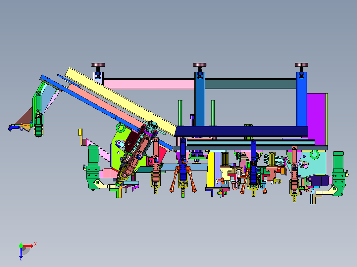The image size is (357, 267).
Task: Click the green Y axis ball of the triad
Action: (21, 246)
